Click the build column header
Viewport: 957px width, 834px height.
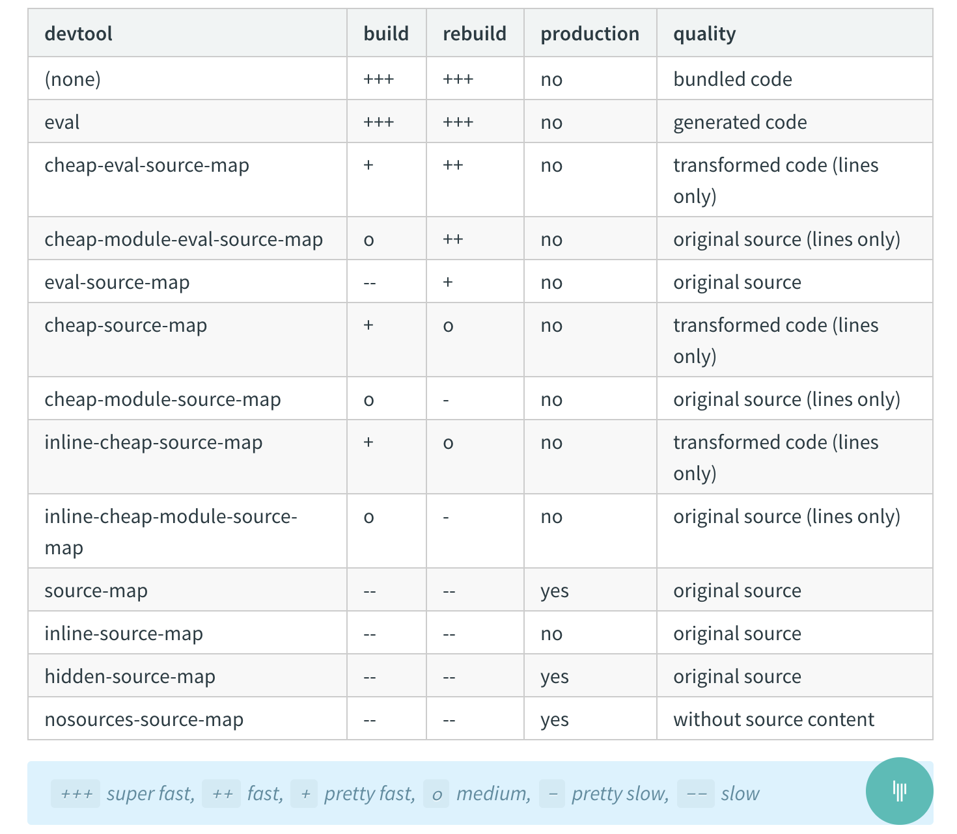tap(386, 34)
